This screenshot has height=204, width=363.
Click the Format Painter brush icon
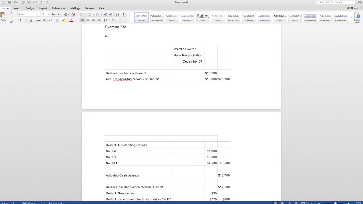pyautogui.click(x=11, y=22)
